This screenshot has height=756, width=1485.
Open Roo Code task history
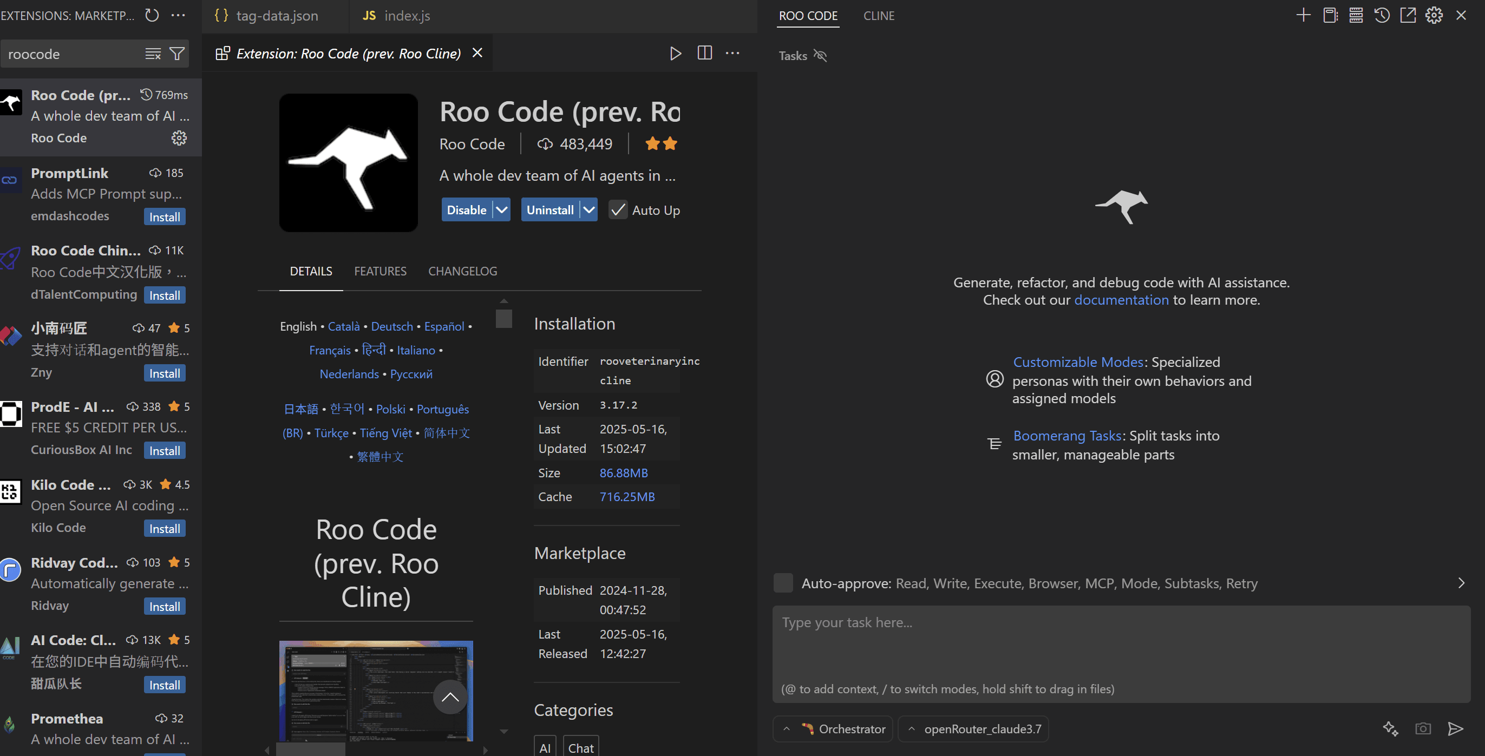(x=1382, y=16)
